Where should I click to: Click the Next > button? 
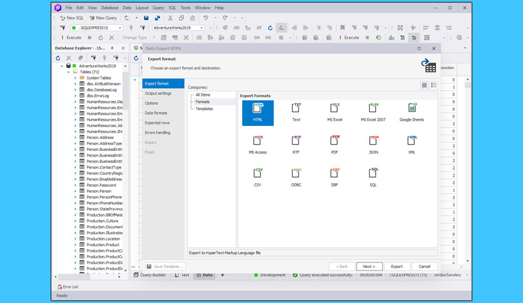click(369, 266)
